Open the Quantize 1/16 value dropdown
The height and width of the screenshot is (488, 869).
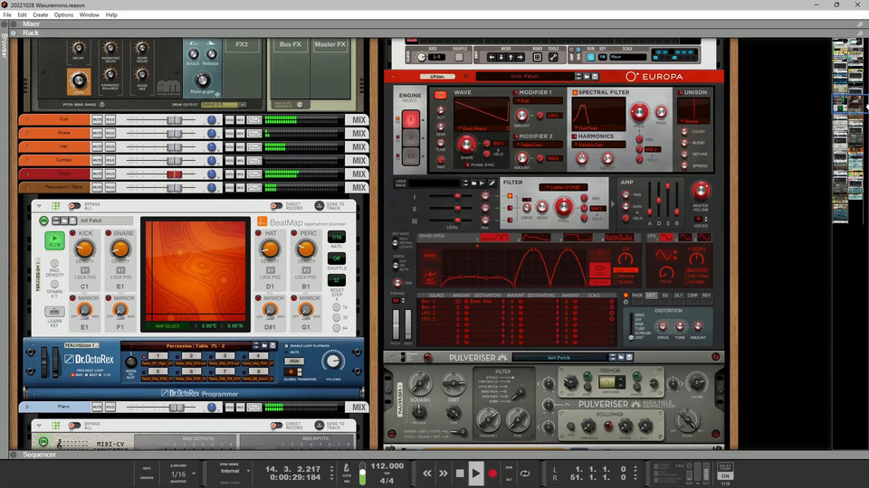click(183, 474)
